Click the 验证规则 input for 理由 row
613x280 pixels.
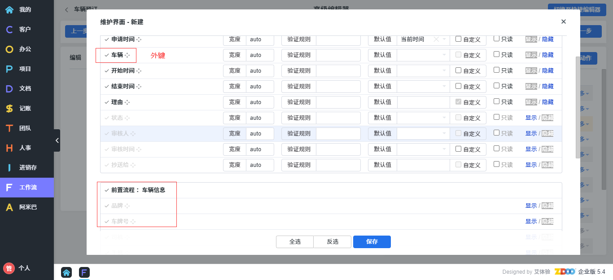click(x=338, y=102)
